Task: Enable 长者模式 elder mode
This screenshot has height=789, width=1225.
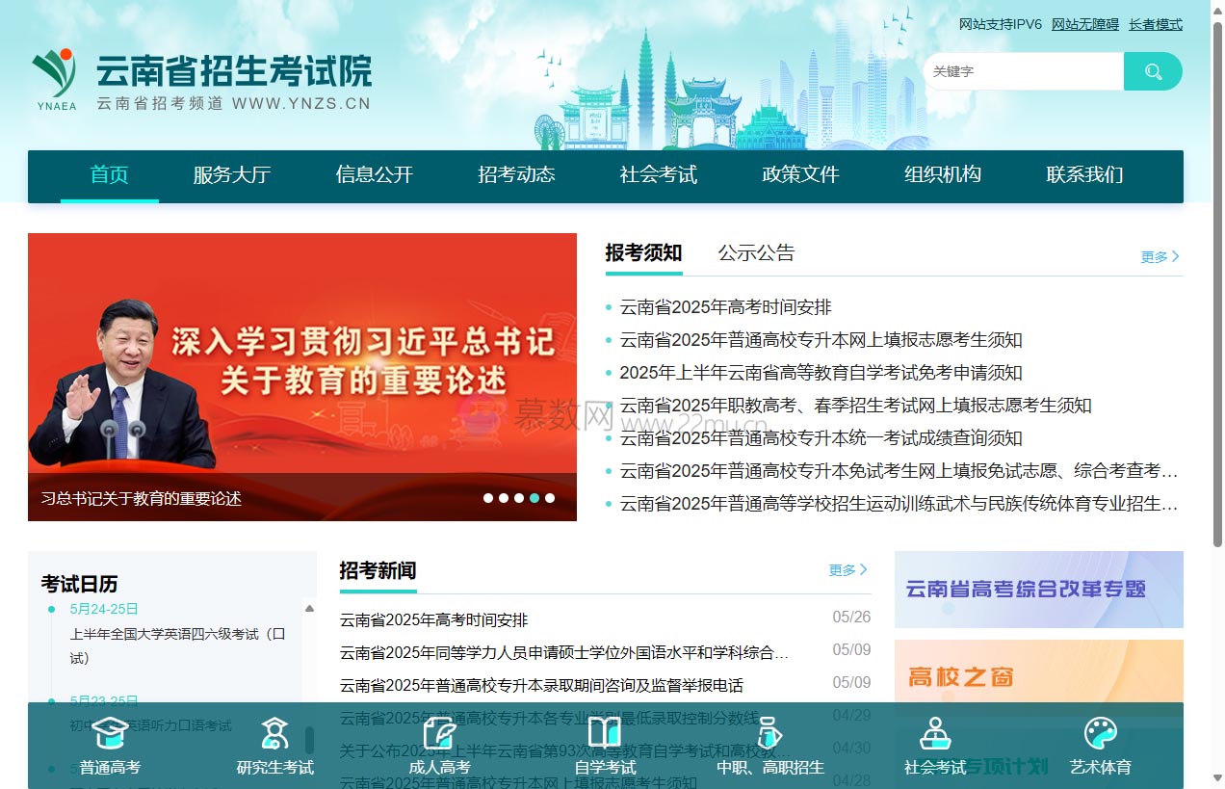Action: (x=1155, y=24)
